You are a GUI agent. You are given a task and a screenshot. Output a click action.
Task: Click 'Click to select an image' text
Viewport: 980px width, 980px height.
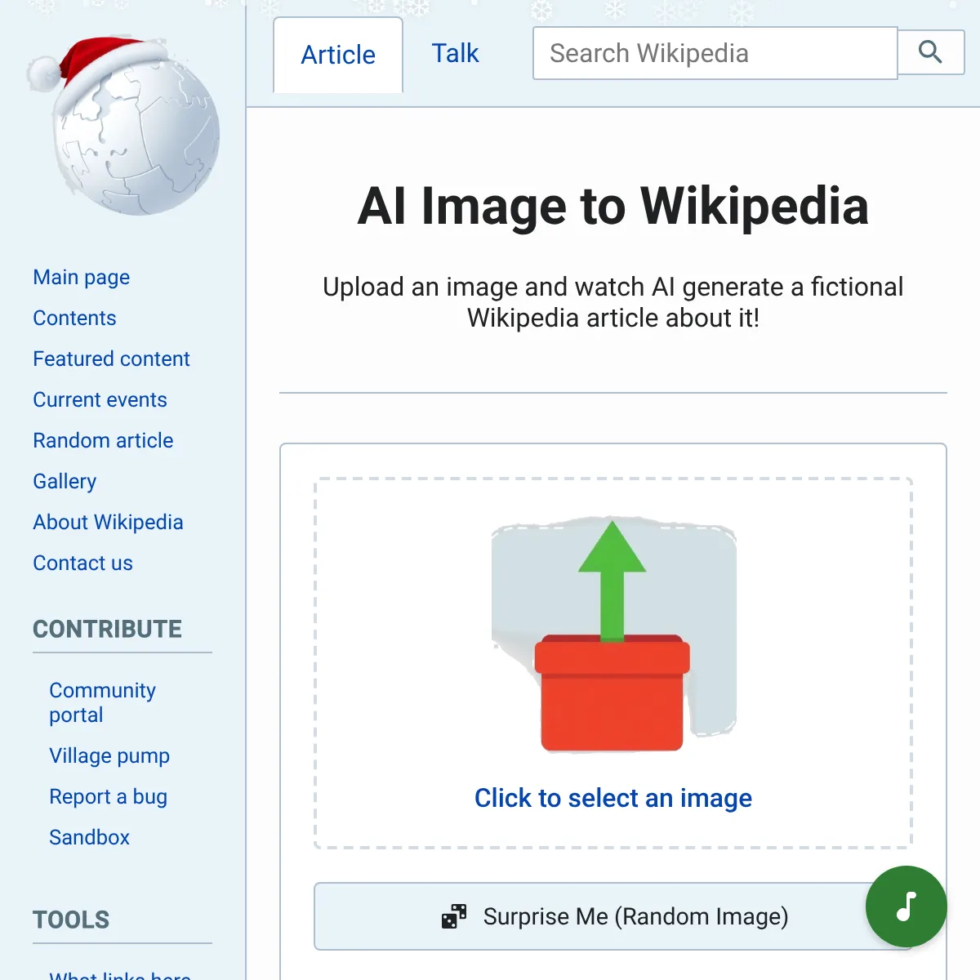(x=613, y=798)
